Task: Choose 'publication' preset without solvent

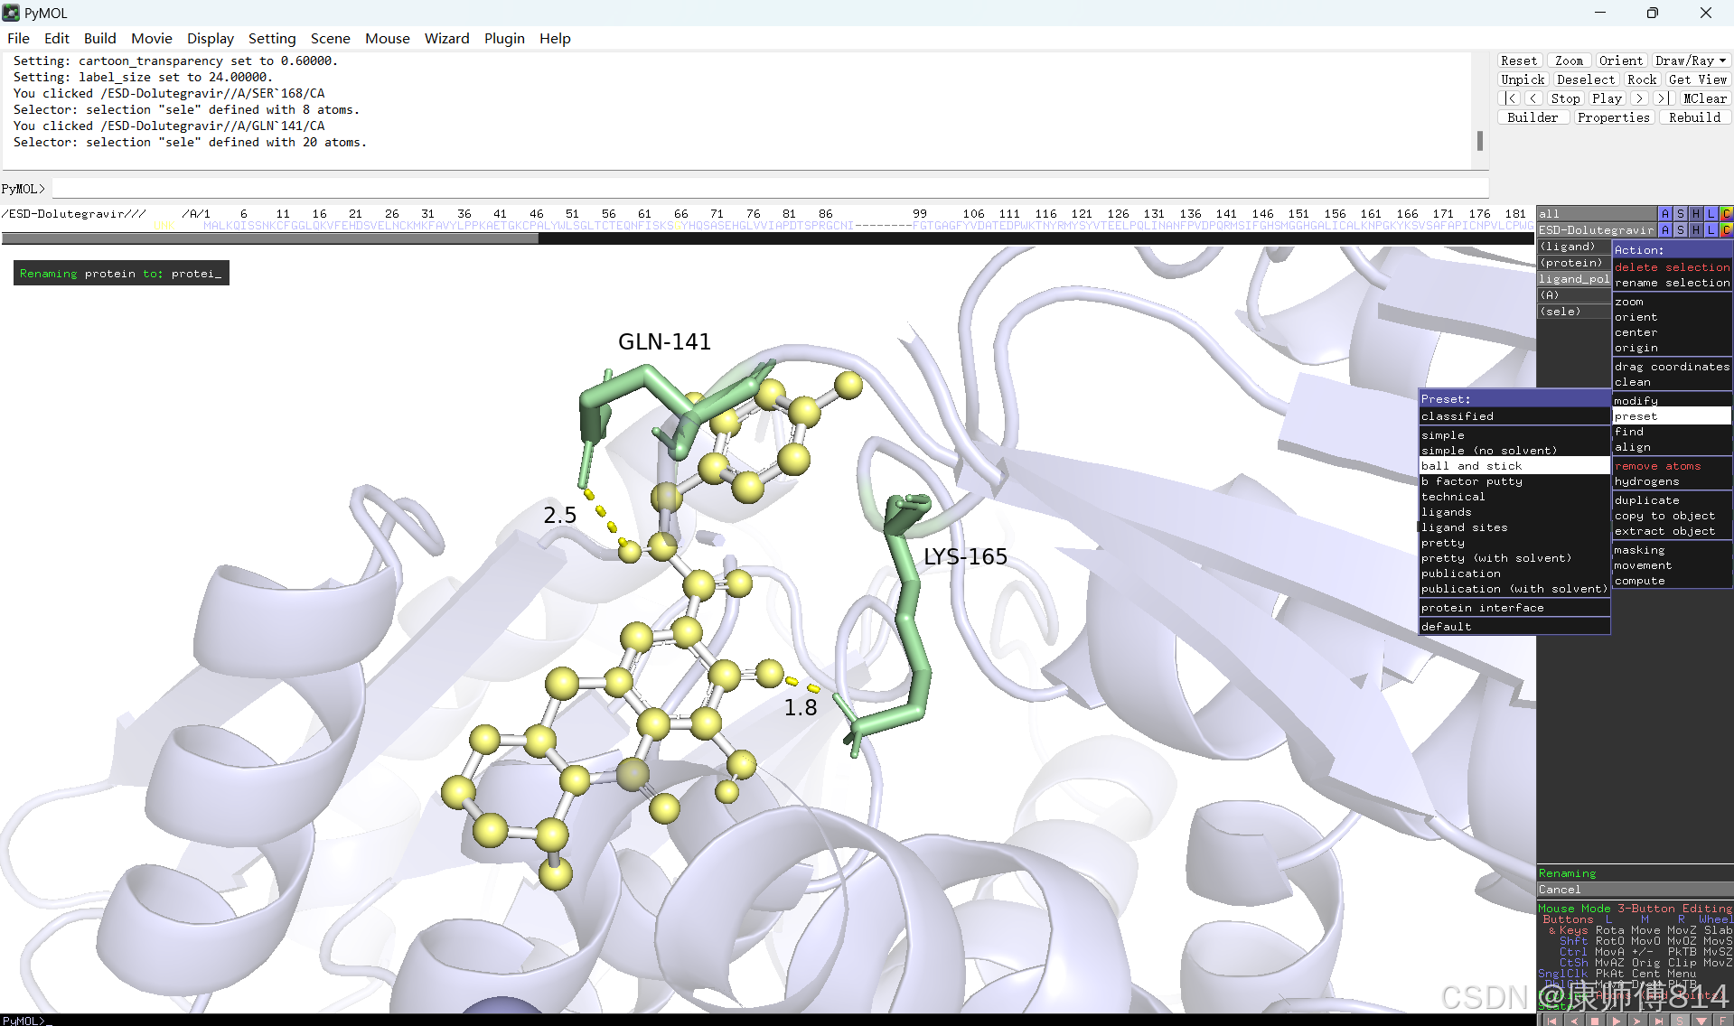Action: (1514, 574)
